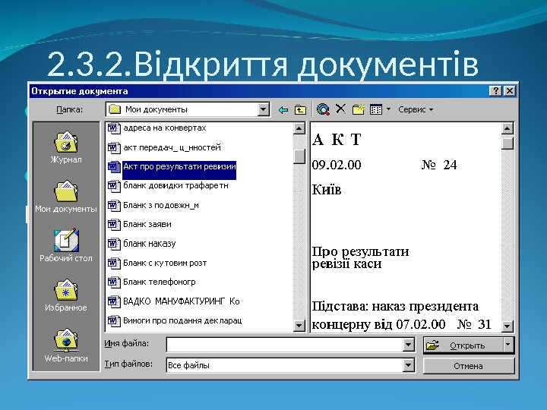Select file бланк наказу

[x=150, y=244]
